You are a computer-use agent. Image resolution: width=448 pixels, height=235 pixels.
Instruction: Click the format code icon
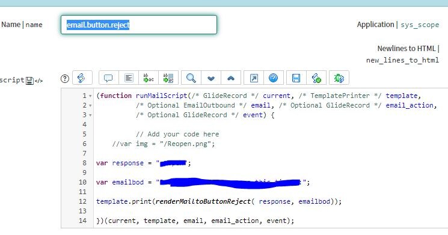coord(129,78)
